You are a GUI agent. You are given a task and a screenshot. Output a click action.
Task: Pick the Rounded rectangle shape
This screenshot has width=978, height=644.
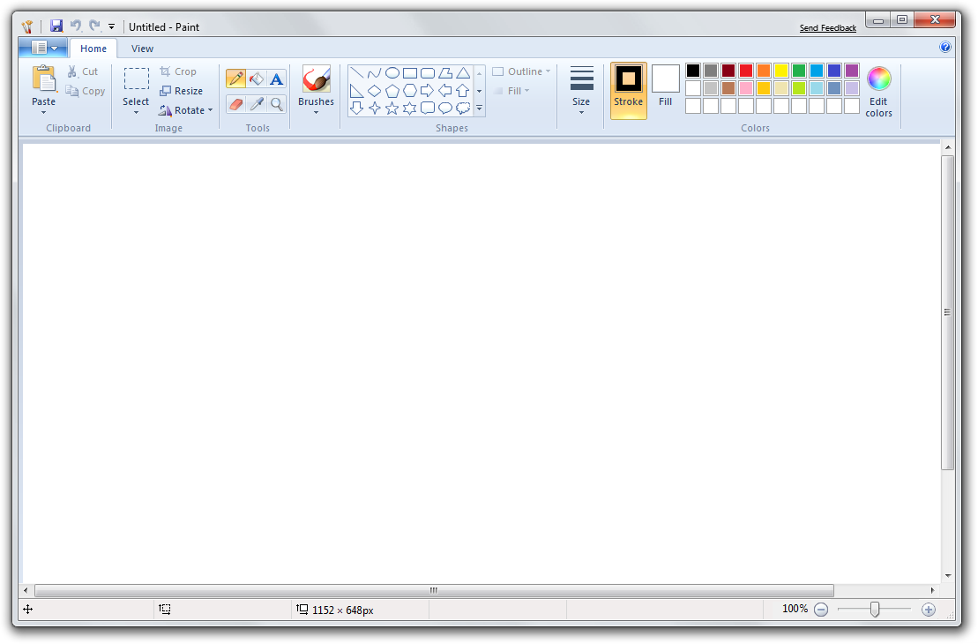click(x=427, y=73)
